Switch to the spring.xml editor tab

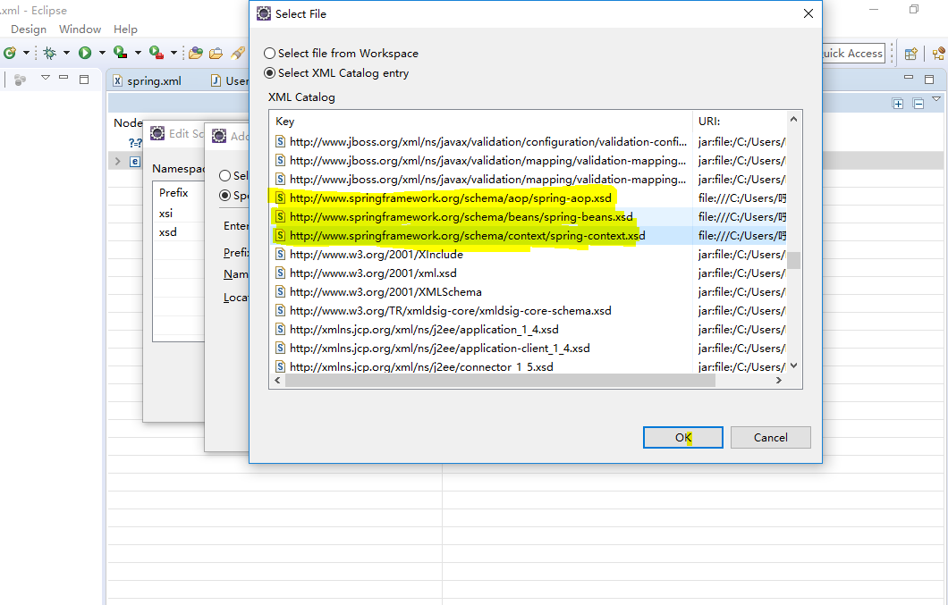pyautogui.click(x=147, y=81)
